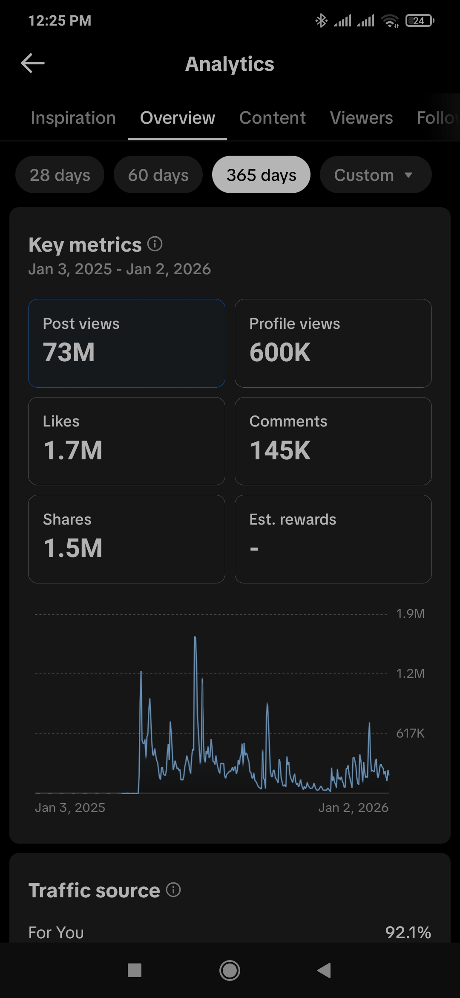Image resolution: width=460 pixels, height=998 pixels.
Task: Tap the back arrow icon
Action: pyautogui.click(x=33, y=64)
